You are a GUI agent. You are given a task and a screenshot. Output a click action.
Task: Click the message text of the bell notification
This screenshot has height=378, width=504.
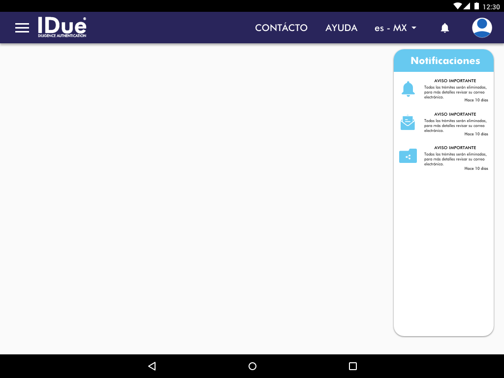pos(455,92)
